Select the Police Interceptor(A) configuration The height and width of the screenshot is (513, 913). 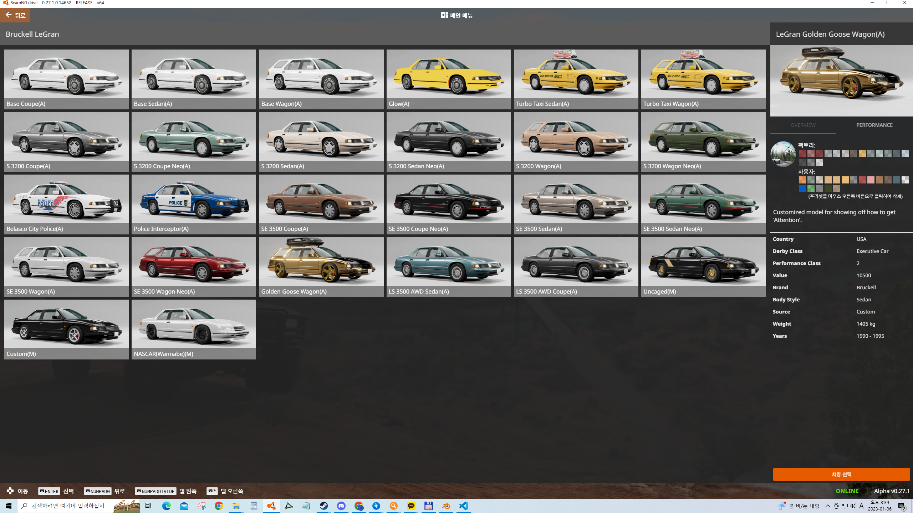tap(194, 204)
